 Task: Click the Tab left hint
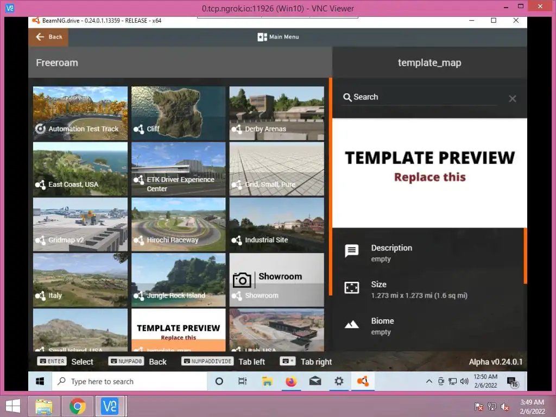click(223, 362)
